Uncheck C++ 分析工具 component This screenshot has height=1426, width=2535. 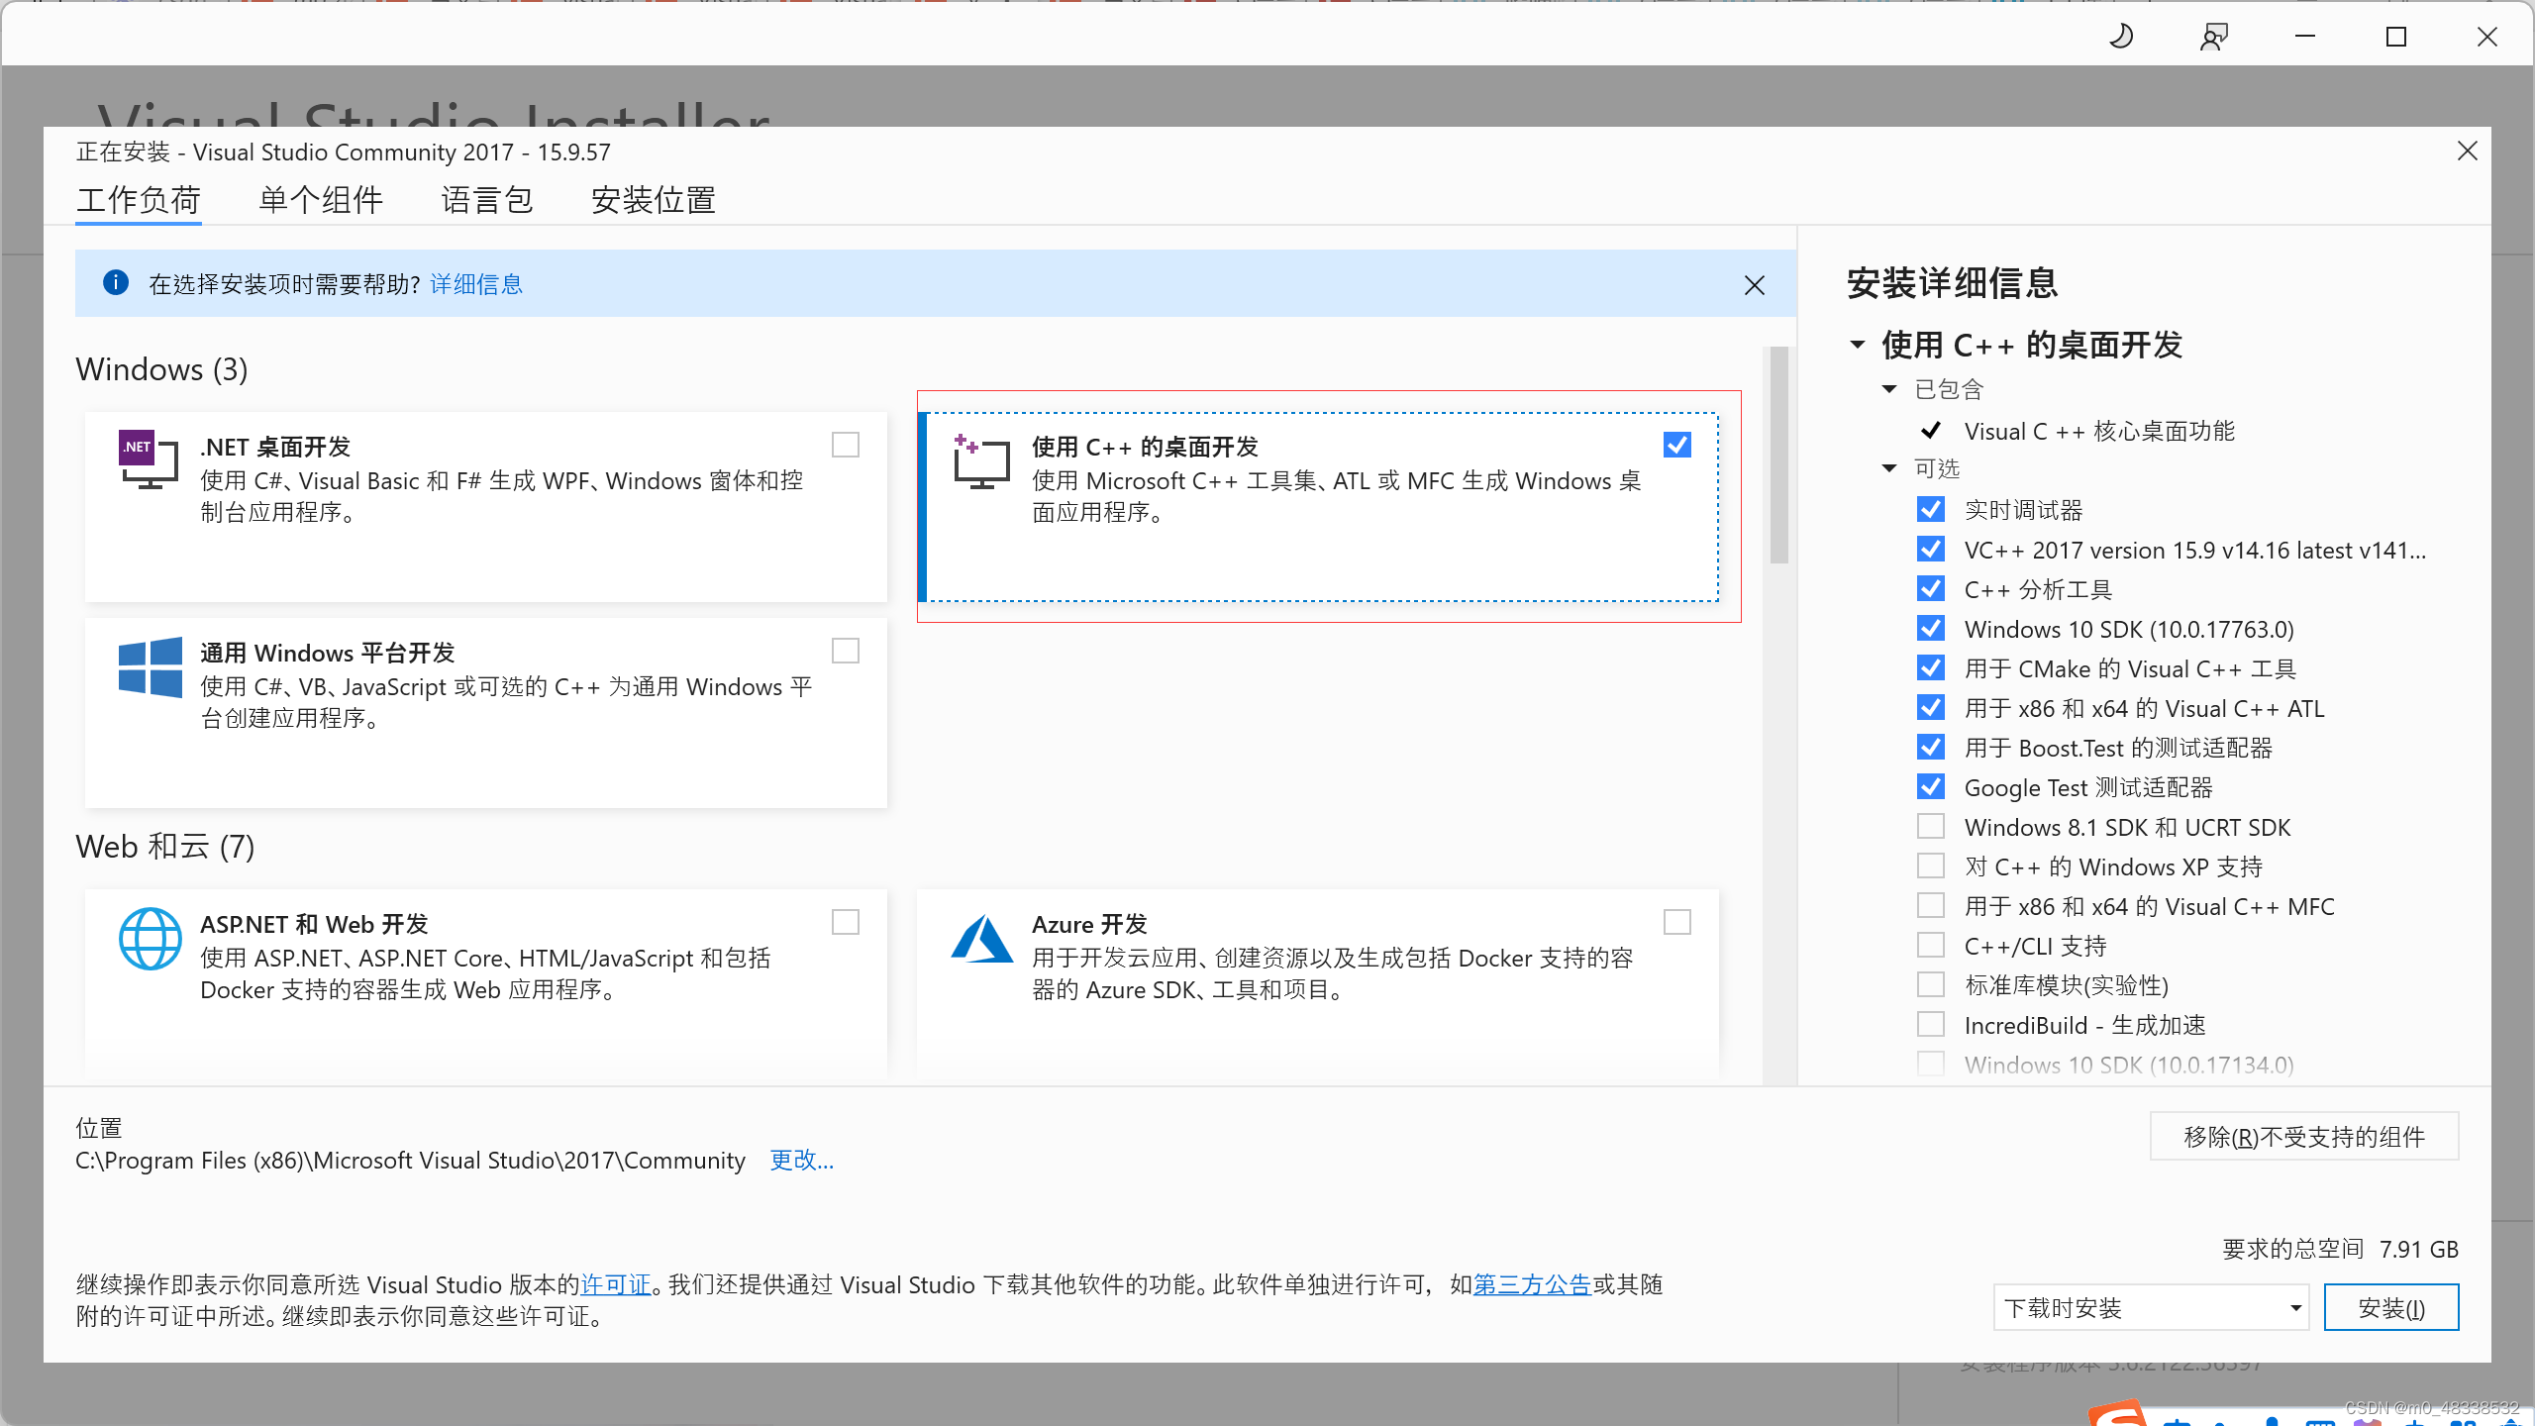coord(1931,588)
